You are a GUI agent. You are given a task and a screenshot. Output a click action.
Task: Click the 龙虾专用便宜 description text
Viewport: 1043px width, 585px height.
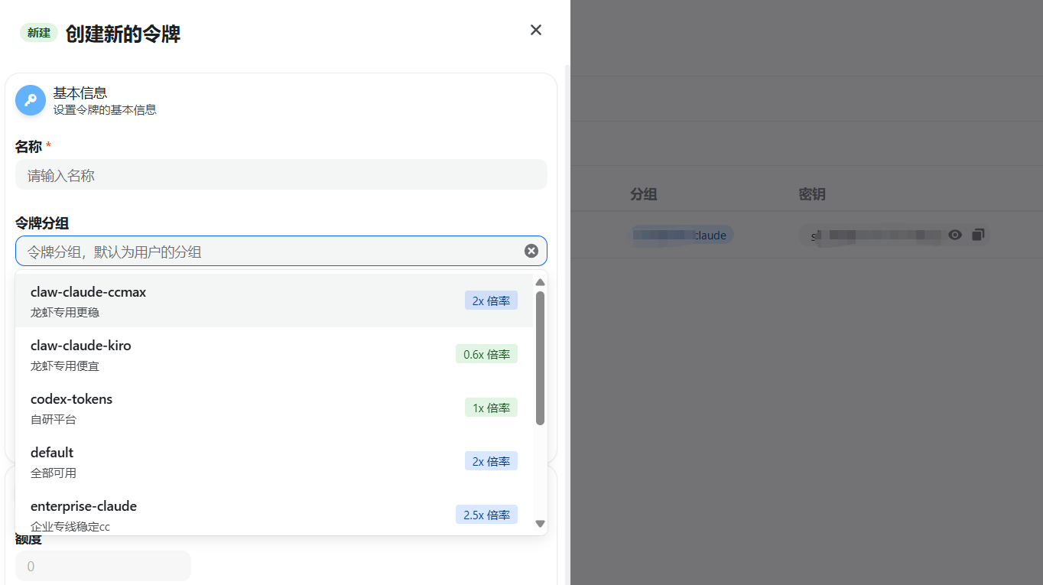coord(65,366)
